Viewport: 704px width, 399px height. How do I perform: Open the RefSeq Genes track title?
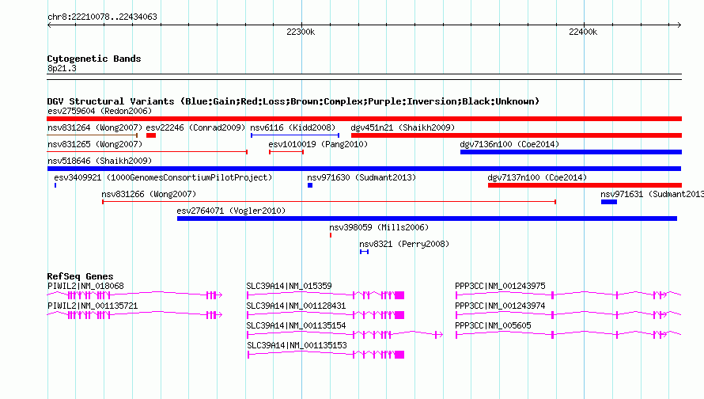81,276
